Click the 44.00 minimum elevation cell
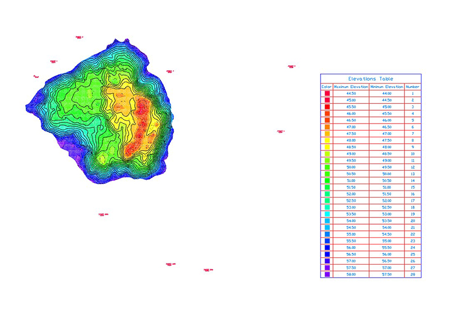 click(386, 93)
